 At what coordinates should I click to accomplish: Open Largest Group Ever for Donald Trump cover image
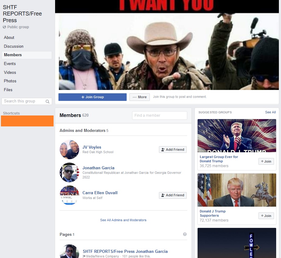pyautogui.click(x=237, y=136)
